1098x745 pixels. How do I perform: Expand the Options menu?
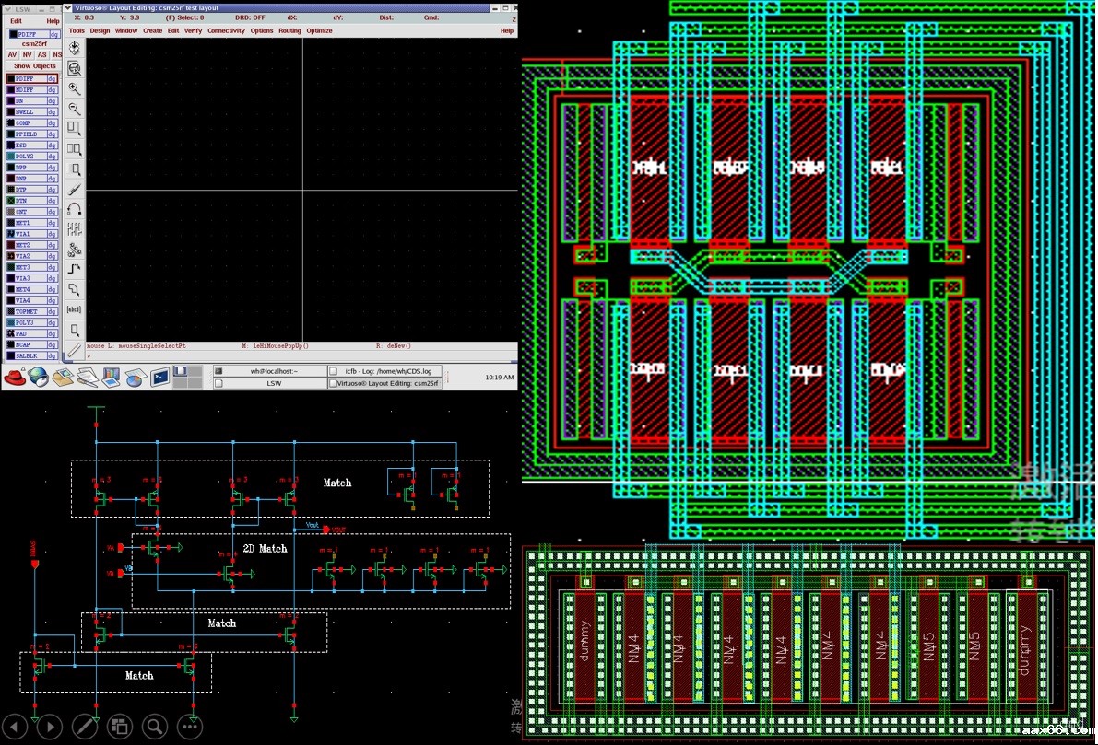point(262,30)
